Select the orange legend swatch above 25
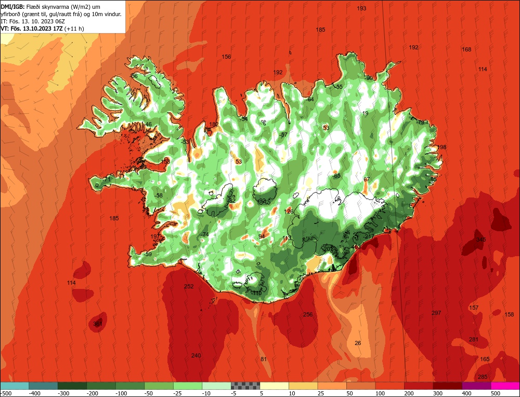 (x=332, y=386)
